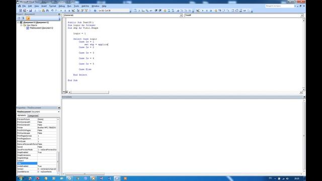Image resolution: width=322 pixels, height=181 pixels.
Task: Click the Reset stop toolbar icon
Action: pyautogui.click(x=69, y=11)
